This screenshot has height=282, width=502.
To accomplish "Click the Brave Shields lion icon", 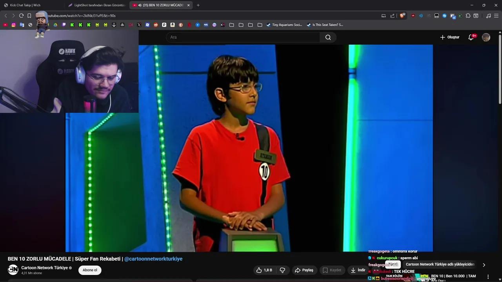I will click(x=402, y=16).
